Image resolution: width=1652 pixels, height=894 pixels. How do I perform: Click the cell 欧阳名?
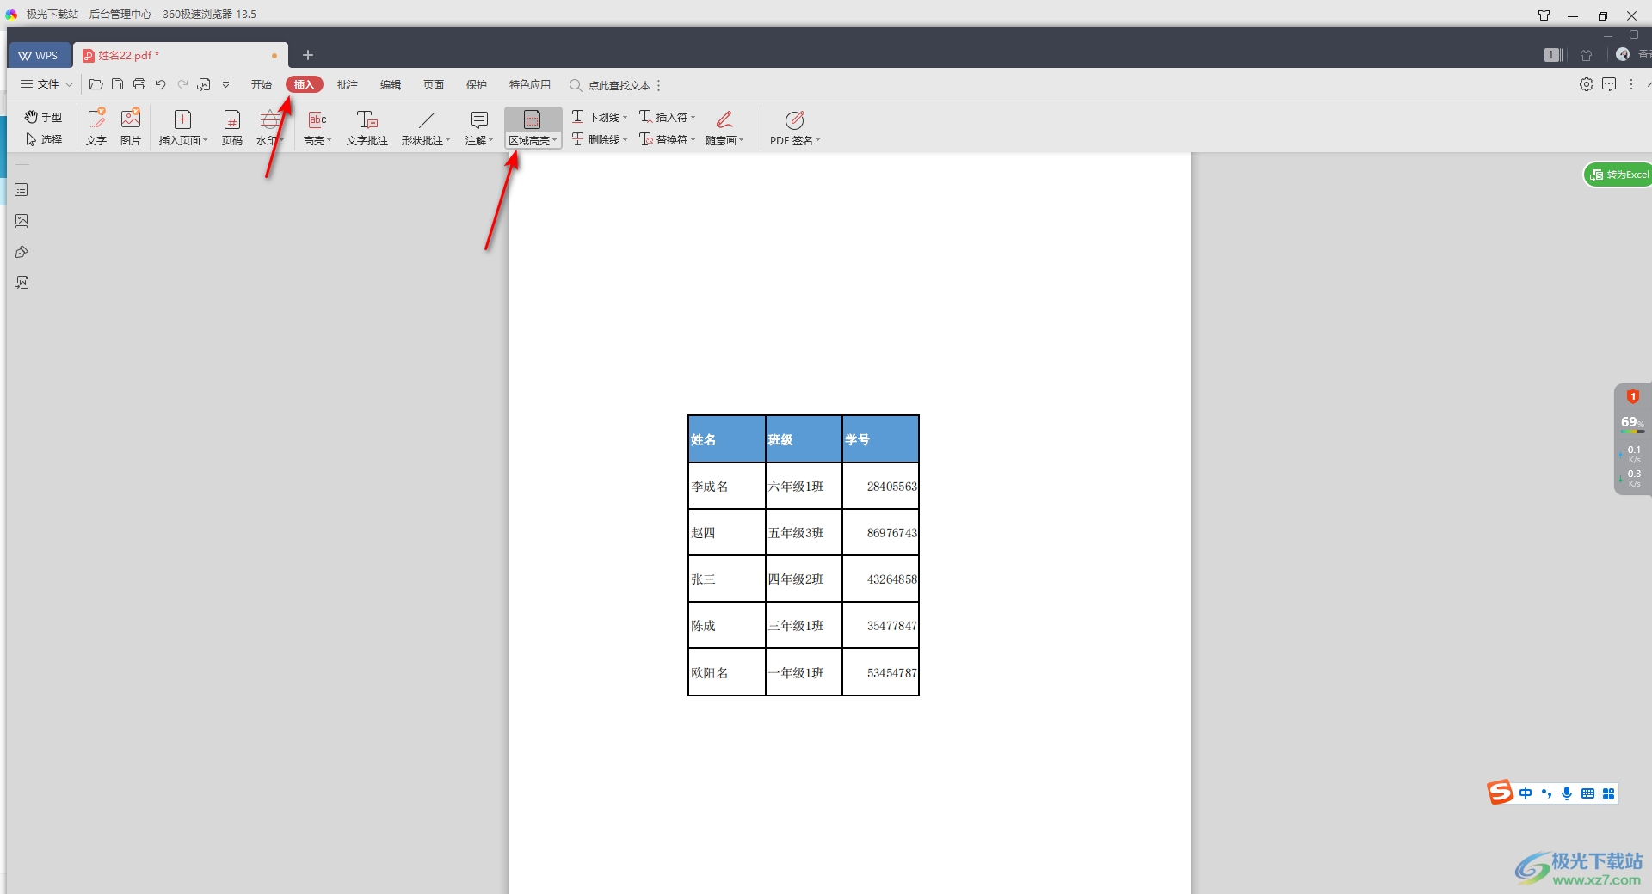727,672
